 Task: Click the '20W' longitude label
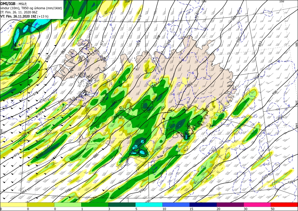point(127,1)
